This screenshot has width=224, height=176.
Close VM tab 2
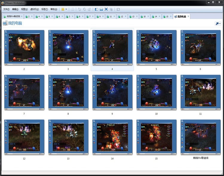(32, 16)
